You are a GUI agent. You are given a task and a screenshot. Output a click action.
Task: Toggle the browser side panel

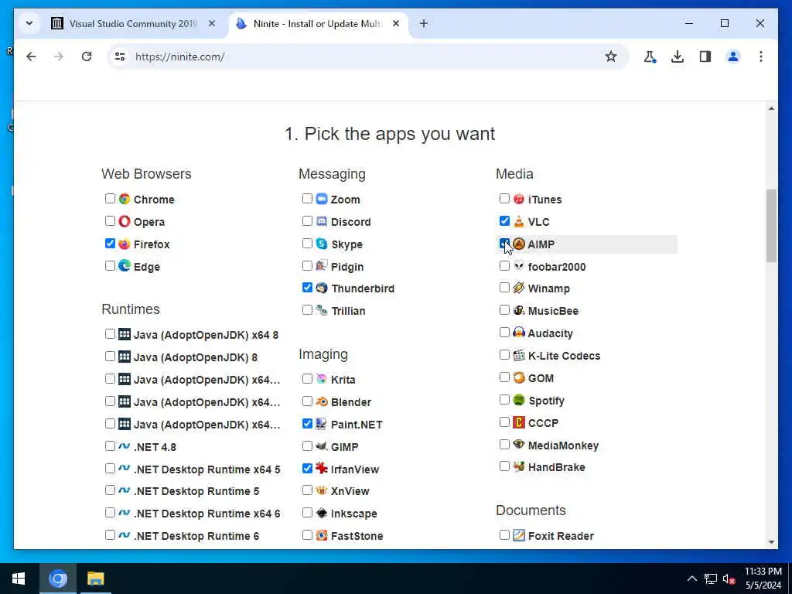705,56
